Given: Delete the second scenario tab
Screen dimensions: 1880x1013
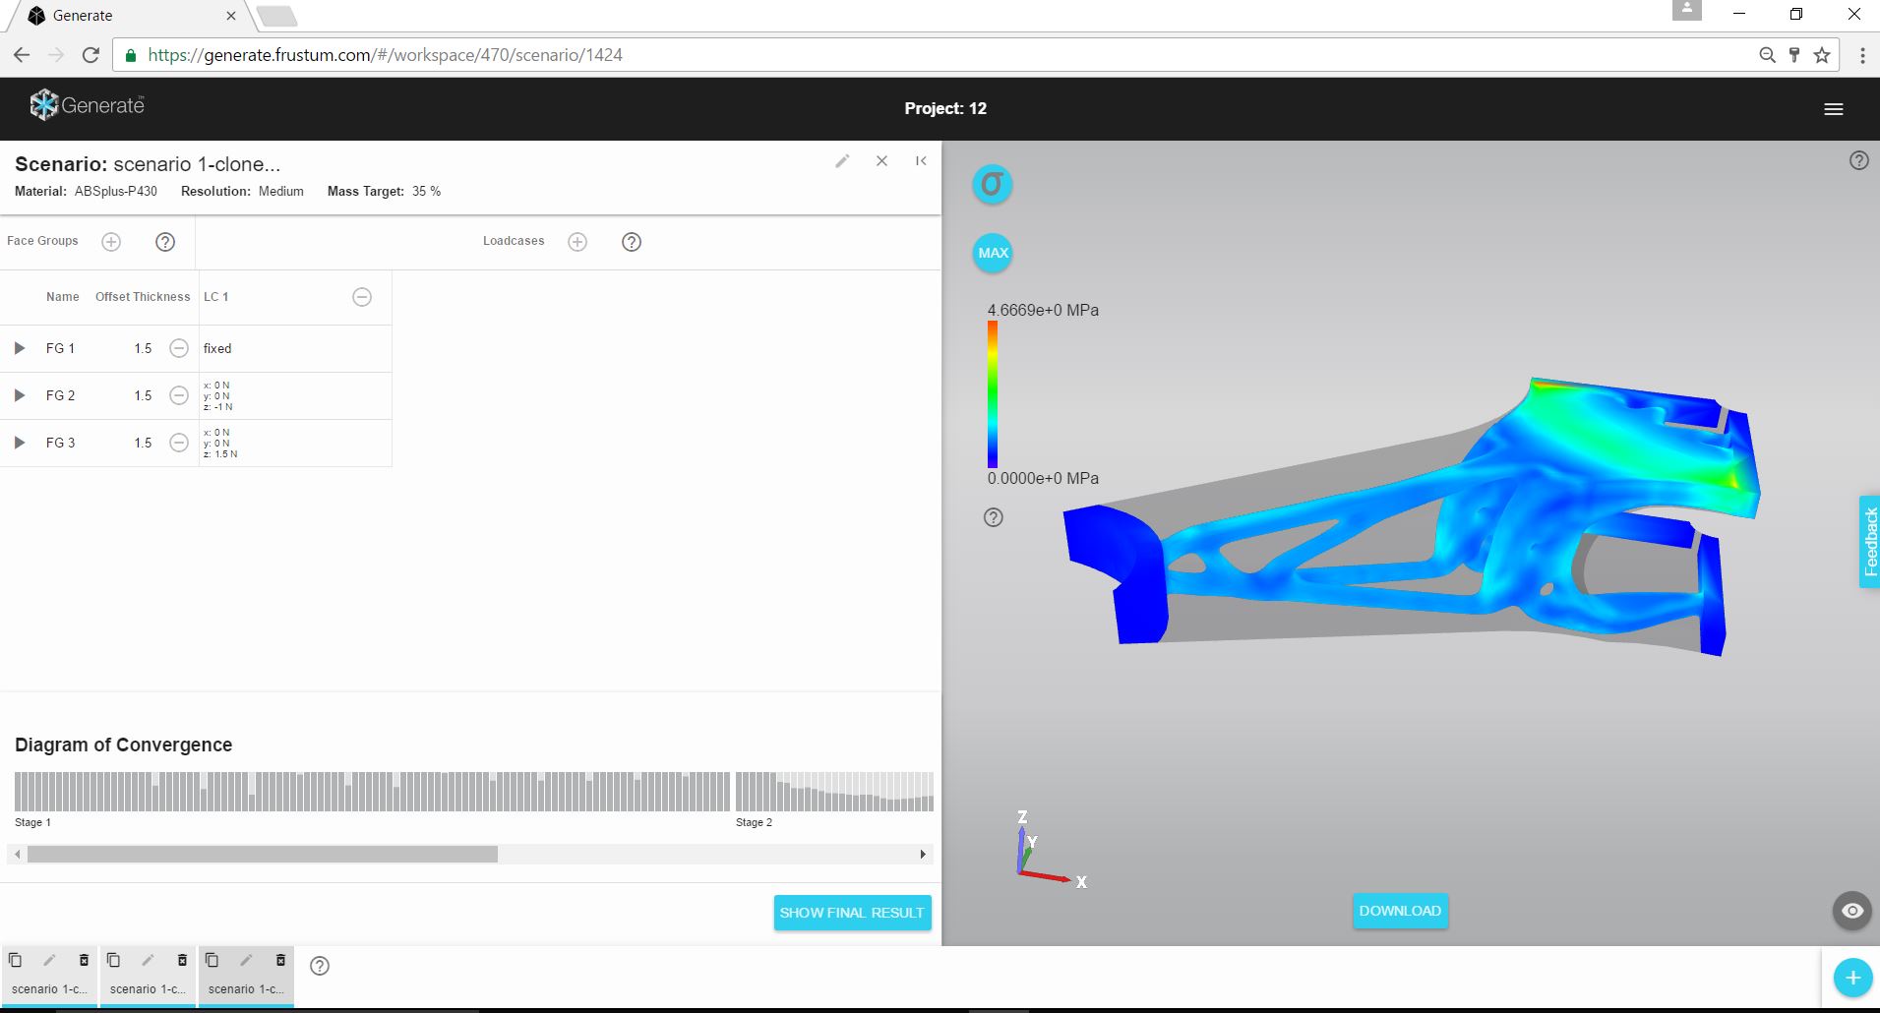Looking at the screenshot, I should click(182, 960).
